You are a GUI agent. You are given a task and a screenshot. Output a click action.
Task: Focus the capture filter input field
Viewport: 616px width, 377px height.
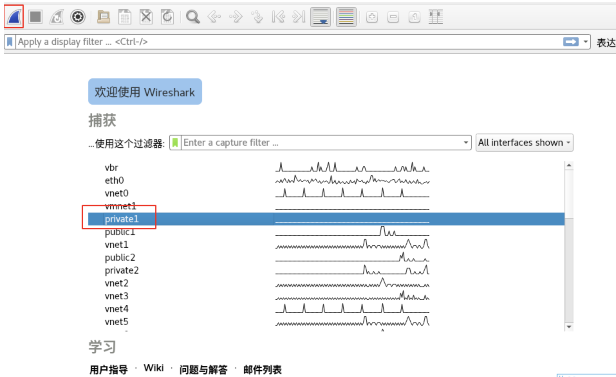click(322, 142)
